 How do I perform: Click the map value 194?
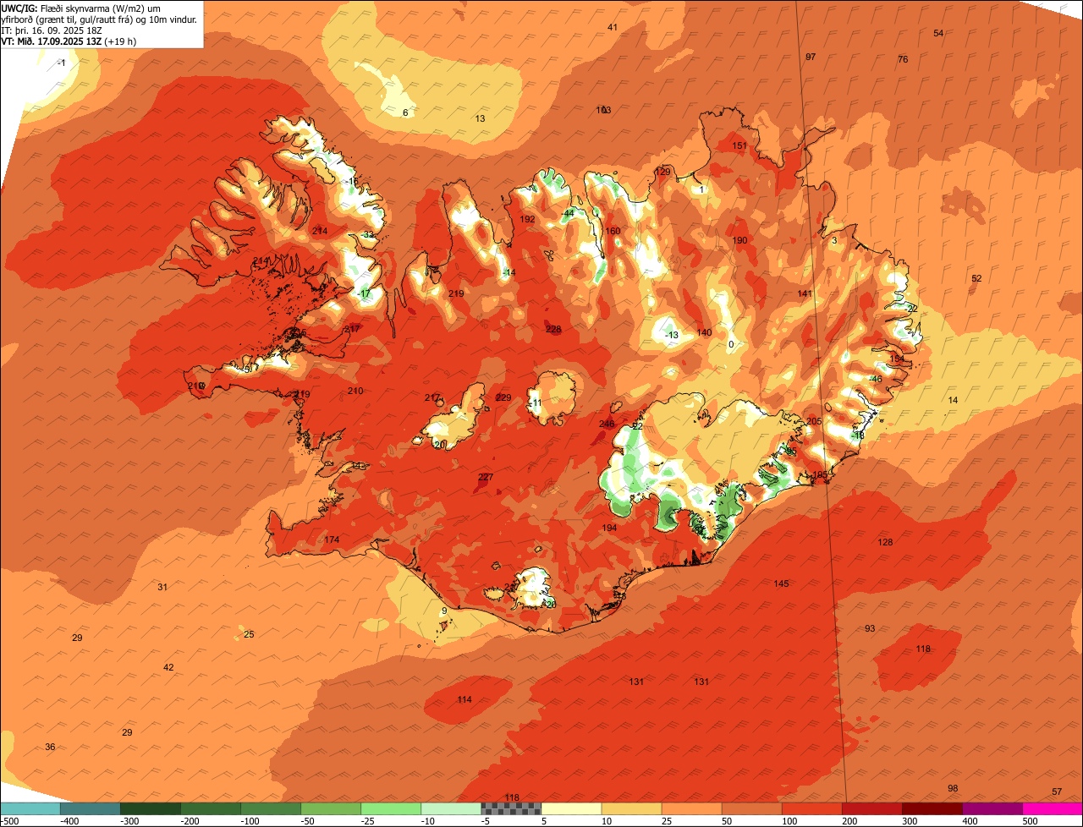click(x=609, y=529)
